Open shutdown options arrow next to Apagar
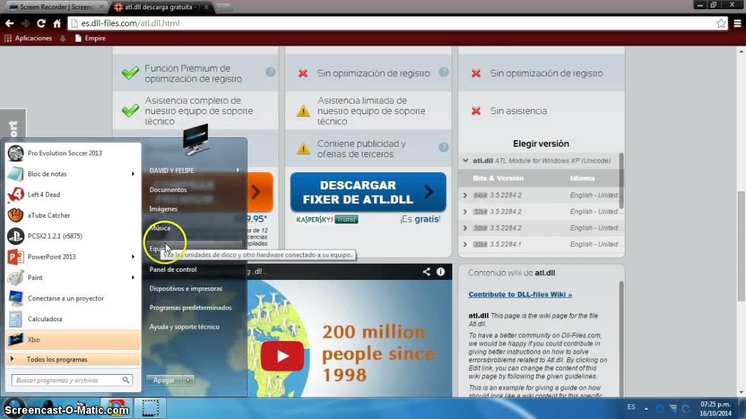 coord(188,380)
